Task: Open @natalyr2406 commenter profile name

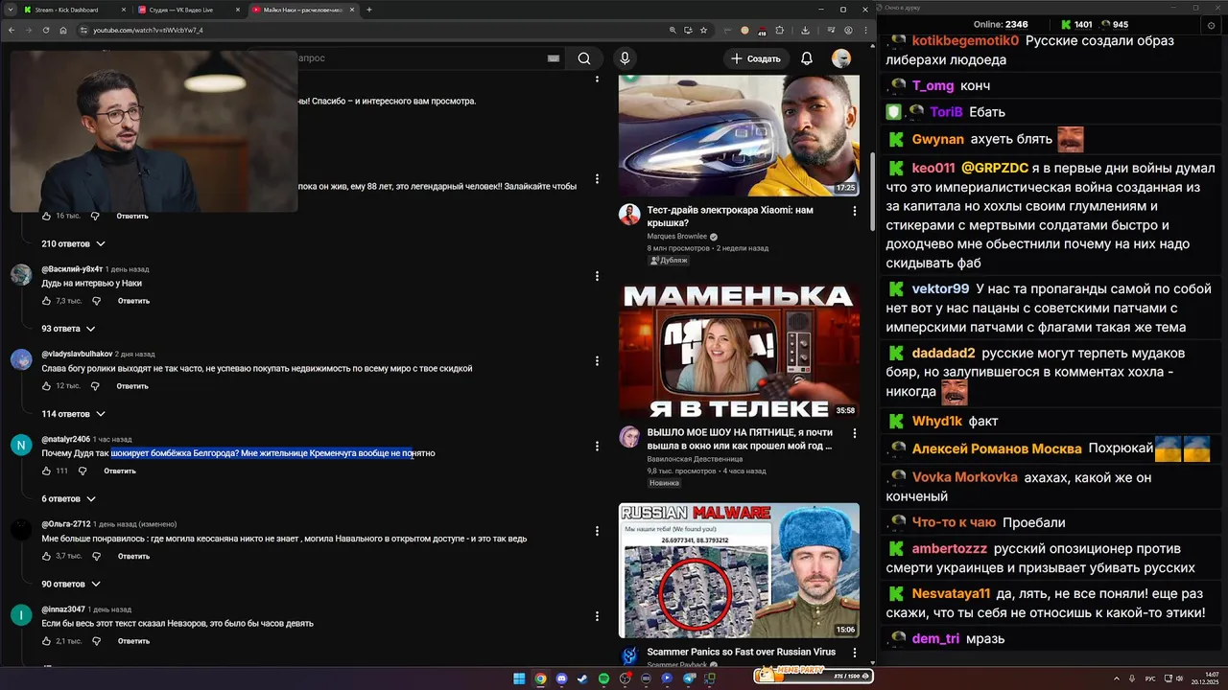Action: click(65, 439)
